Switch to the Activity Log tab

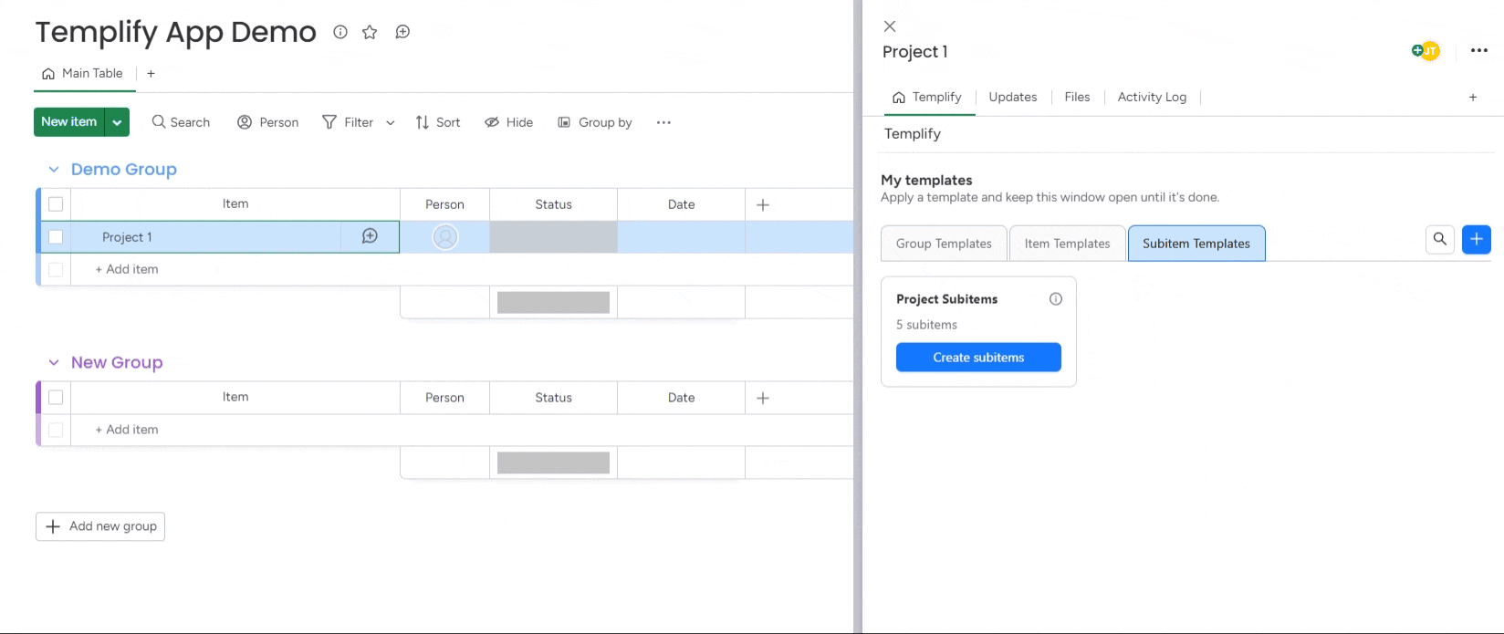[x=1152, y=98]
